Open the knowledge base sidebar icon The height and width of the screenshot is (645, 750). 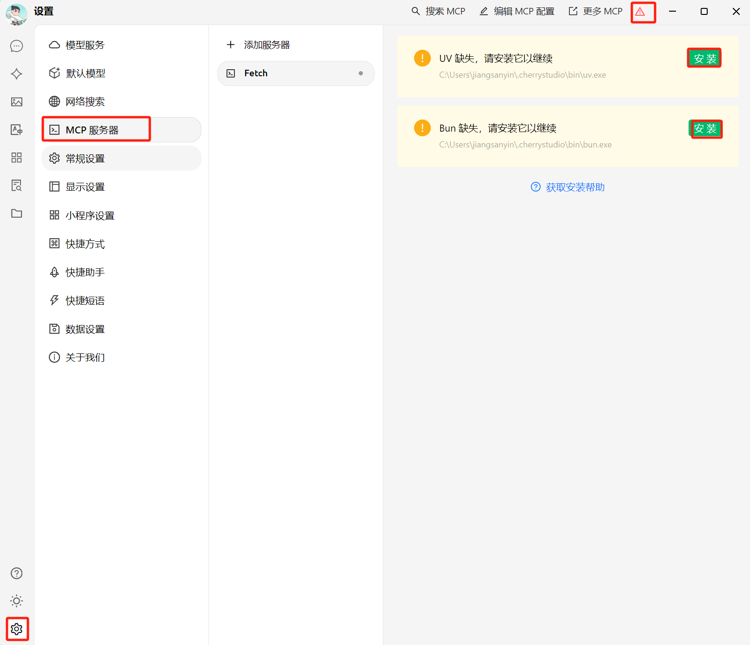tap(17, 186)
